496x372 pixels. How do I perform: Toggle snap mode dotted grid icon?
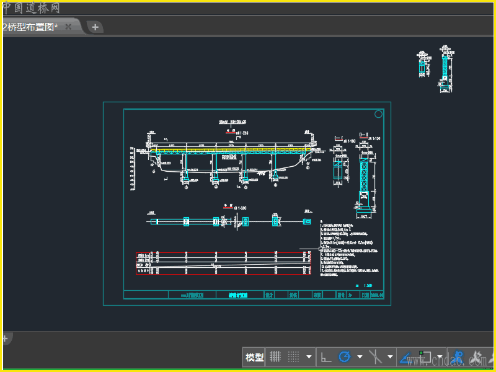294,357
